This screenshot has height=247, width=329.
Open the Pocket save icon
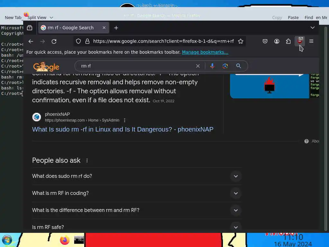[x=265, y=41]
